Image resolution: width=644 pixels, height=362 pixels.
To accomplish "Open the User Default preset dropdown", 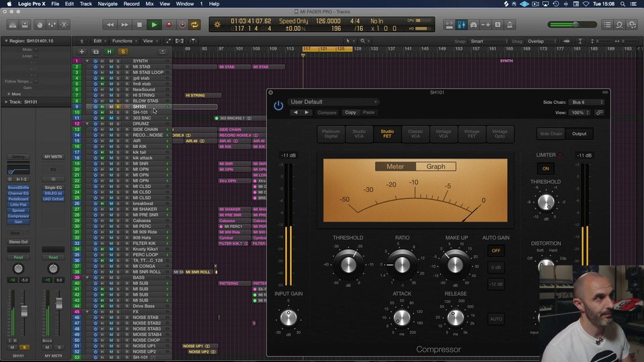I will 333,102.
